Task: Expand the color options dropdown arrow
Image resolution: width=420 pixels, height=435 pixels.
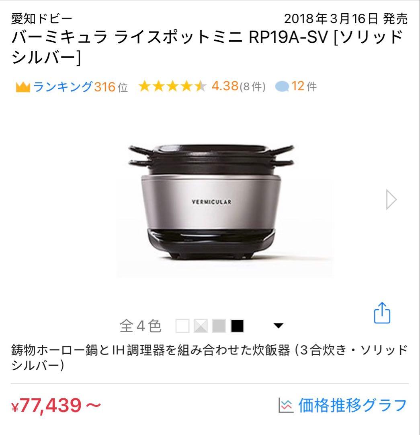Action: pos(278,325)
